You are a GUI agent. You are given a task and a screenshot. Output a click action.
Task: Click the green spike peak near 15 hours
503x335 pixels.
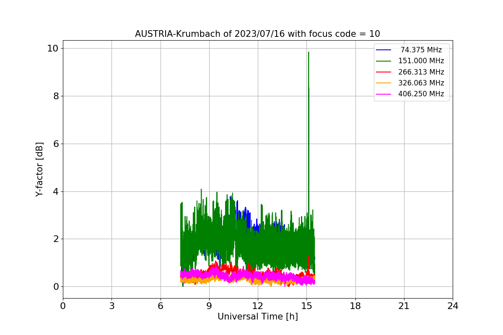[x=309, y=52]
